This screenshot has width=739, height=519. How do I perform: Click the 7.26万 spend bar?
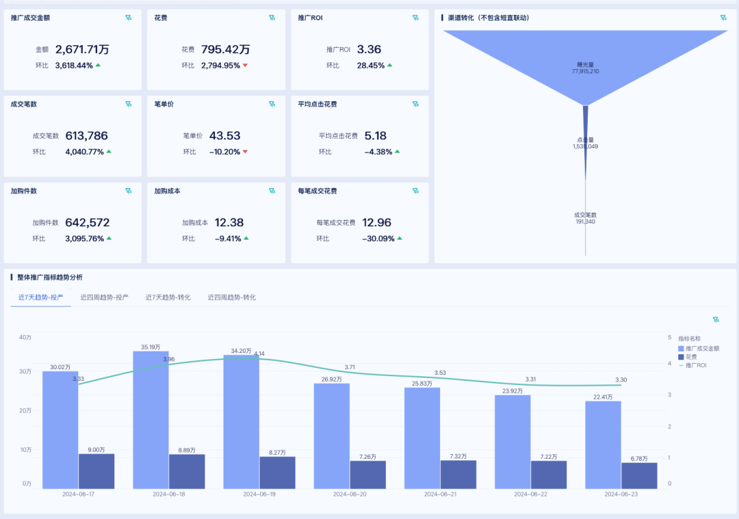click(368, 475)
